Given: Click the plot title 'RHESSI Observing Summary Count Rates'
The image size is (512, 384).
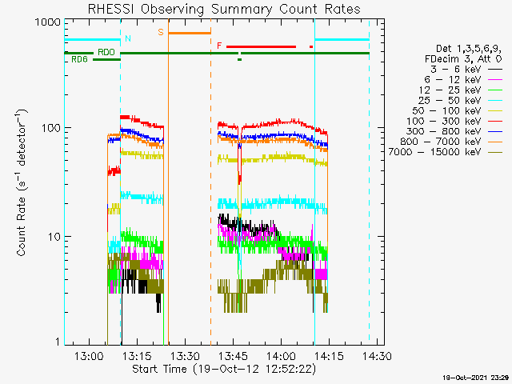Looking at the screenshot, I should click(224, 9).
